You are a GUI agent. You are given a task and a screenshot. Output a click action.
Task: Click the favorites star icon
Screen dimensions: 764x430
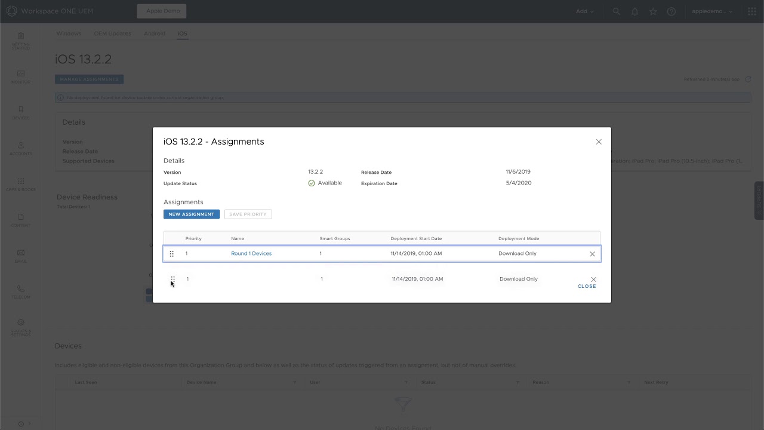(653, 11)
